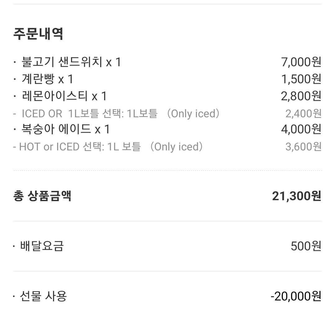This screenshot has width=335, height=315.
Task: Tap the 2,400원 option price
Action: coord(304,114)
